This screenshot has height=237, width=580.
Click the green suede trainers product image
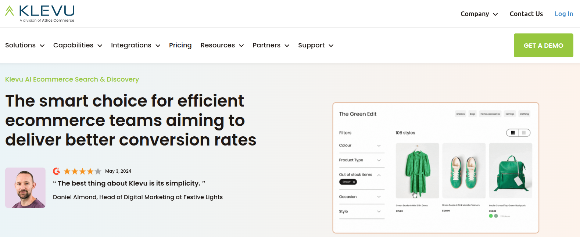tap(464, 170)
